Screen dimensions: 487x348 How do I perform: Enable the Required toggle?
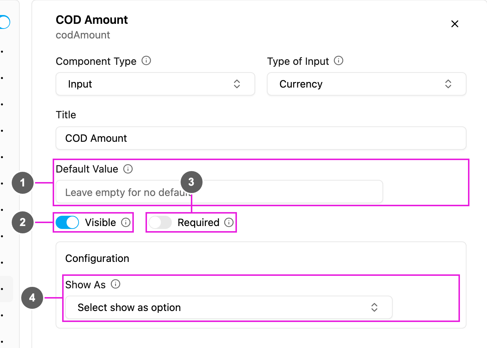click(x=160, y=222)
